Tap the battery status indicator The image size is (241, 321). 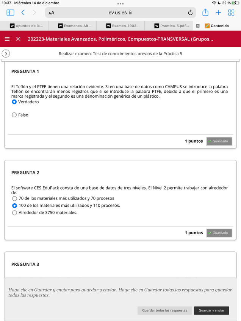235,3
